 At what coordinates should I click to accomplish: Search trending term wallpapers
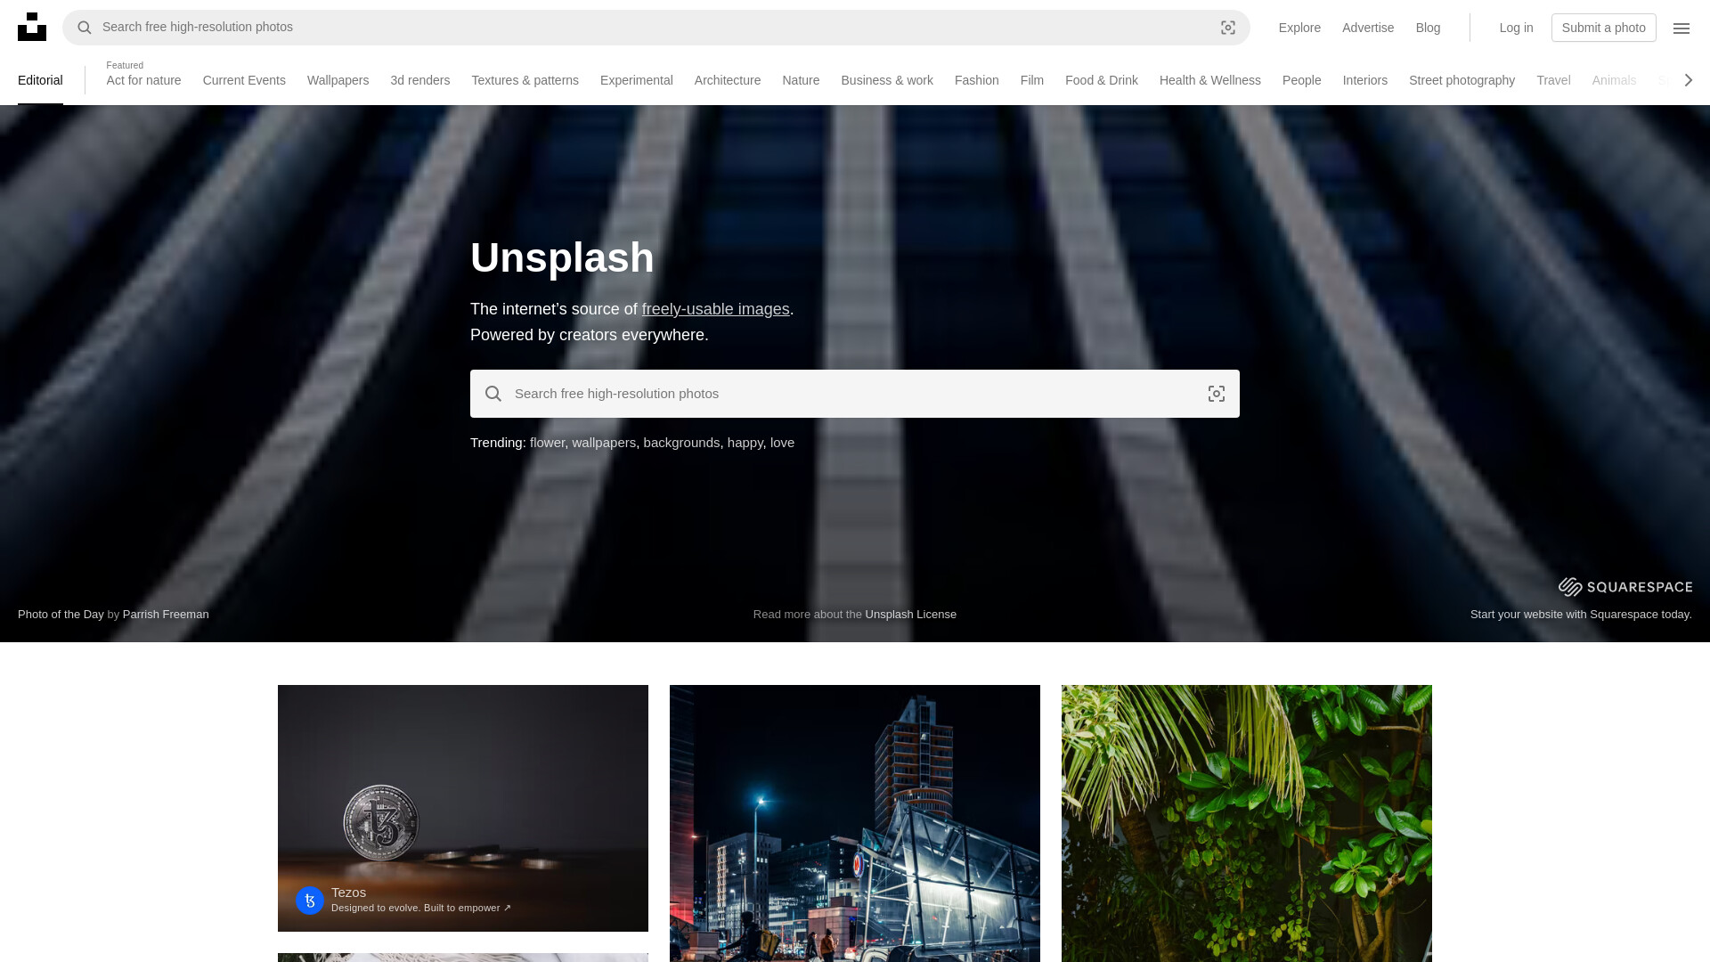click(604, 443)
